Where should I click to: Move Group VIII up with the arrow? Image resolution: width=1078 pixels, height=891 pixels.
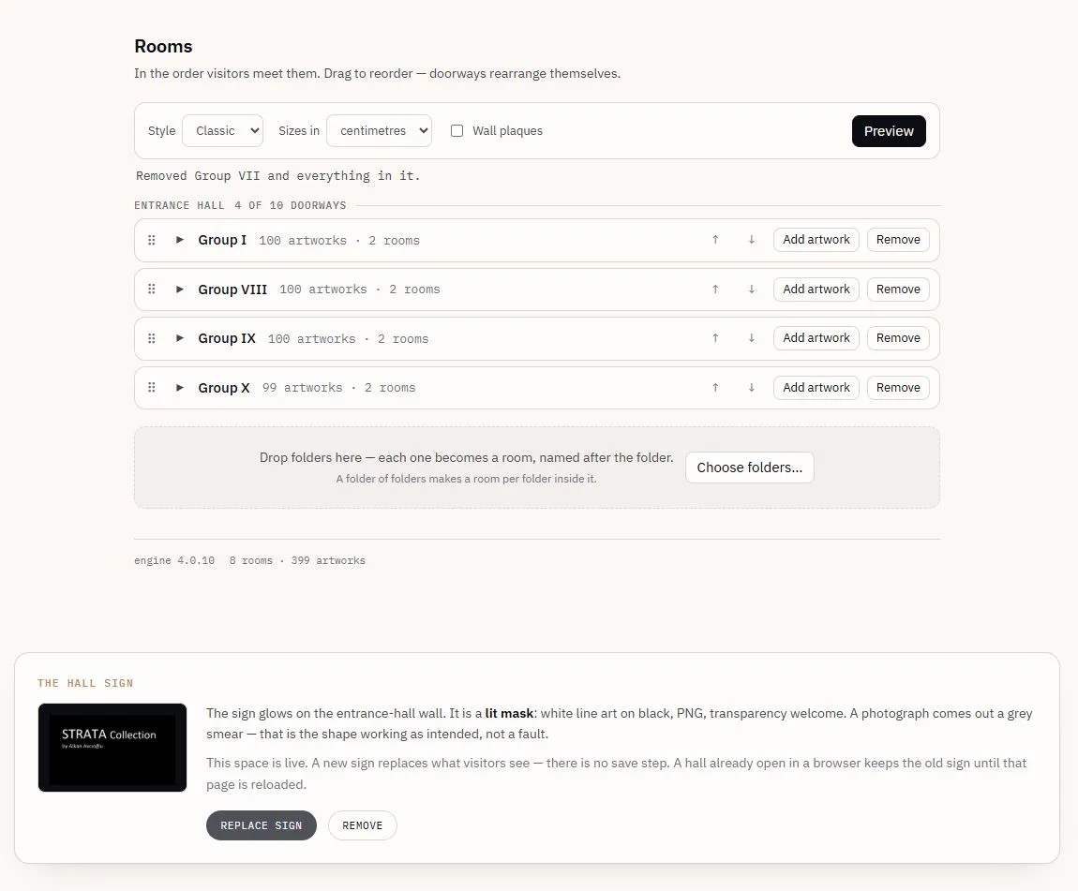coord(715,290)
